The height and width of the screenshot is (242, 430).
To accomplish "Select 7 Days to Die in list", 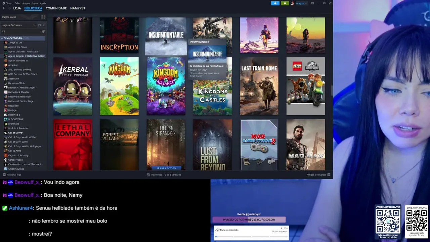I will pyautogui.click(x=15, y=43).
